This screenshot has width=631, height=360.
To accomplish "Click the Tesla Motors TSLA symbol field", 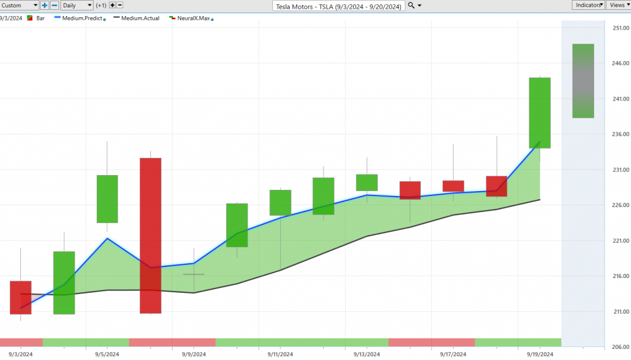I will (x=338, y=6).
